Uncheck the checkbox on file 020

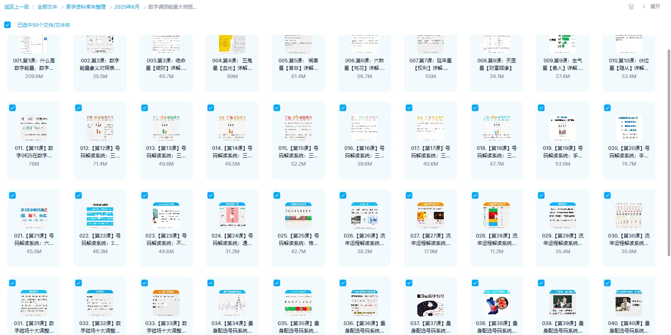pyautogui.click(x=607, y=108)
